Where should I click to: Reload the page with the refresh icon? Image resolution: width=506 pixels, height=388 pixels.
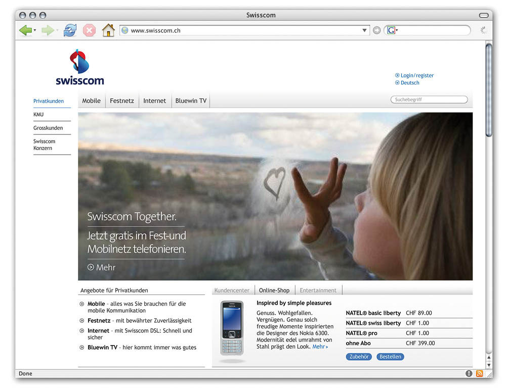tap(70, 30)
